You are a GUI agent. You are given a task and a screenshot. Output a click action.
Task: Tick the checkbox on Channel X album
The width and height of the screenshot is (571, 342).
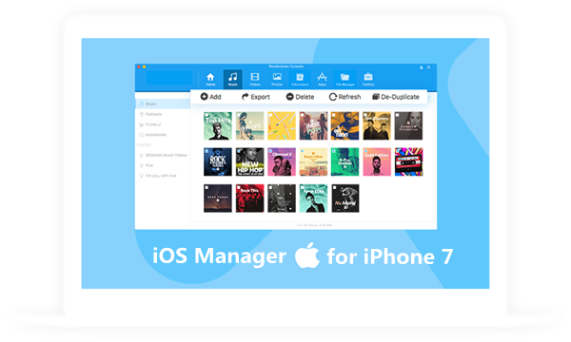pos(270,151)
